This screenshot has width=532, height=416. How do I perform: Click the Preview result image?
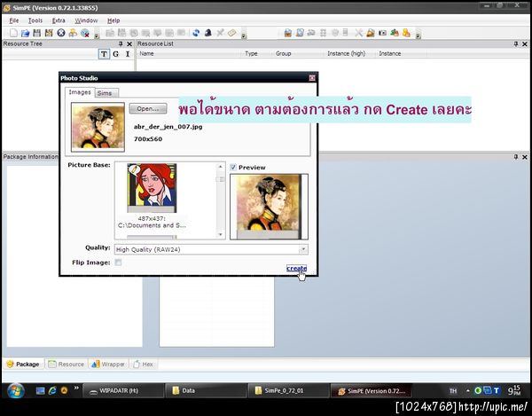pos(269,207)
